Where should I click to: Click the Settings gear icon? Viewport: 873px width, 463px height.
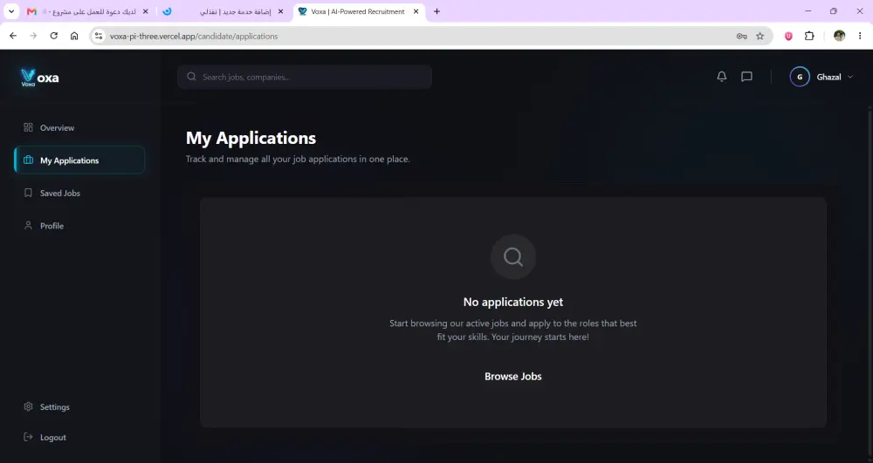click(29, 406)
